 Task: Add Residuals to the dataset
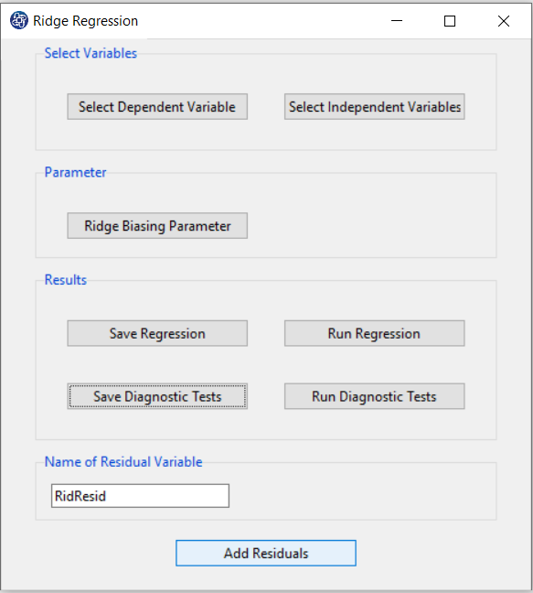pyautogui.click(x=266, y=553)
